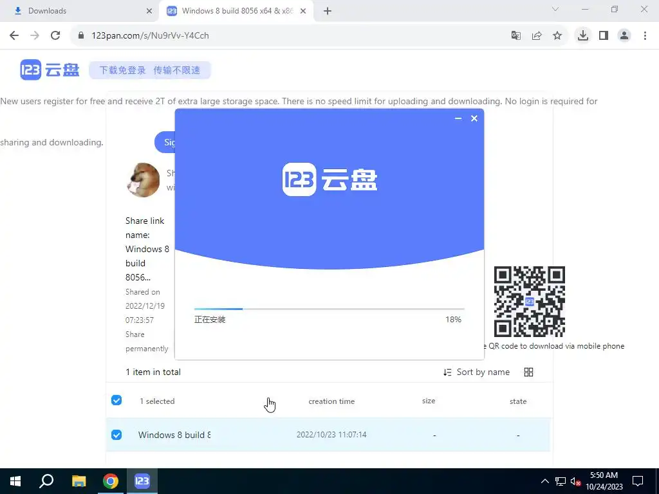Click creation time column header

point(331,401)
